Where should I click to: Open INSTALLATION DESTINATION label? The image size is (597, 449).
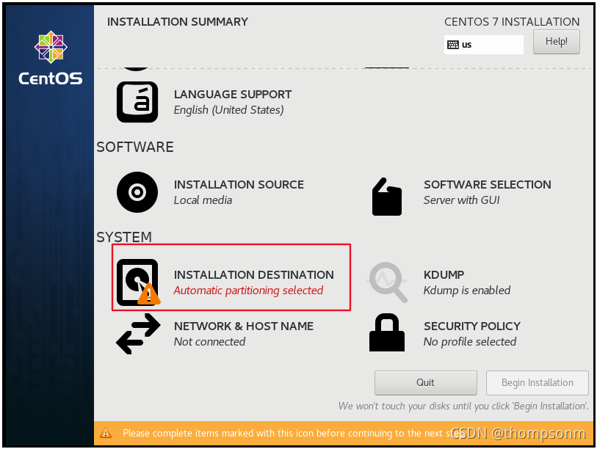[x=253, y=274]
